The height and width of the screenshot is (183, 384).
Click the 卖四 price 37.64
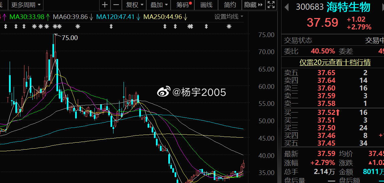[326, 80]
